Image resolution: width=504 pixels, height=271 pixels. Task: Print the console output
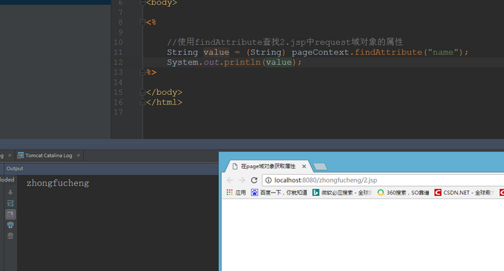10,225
